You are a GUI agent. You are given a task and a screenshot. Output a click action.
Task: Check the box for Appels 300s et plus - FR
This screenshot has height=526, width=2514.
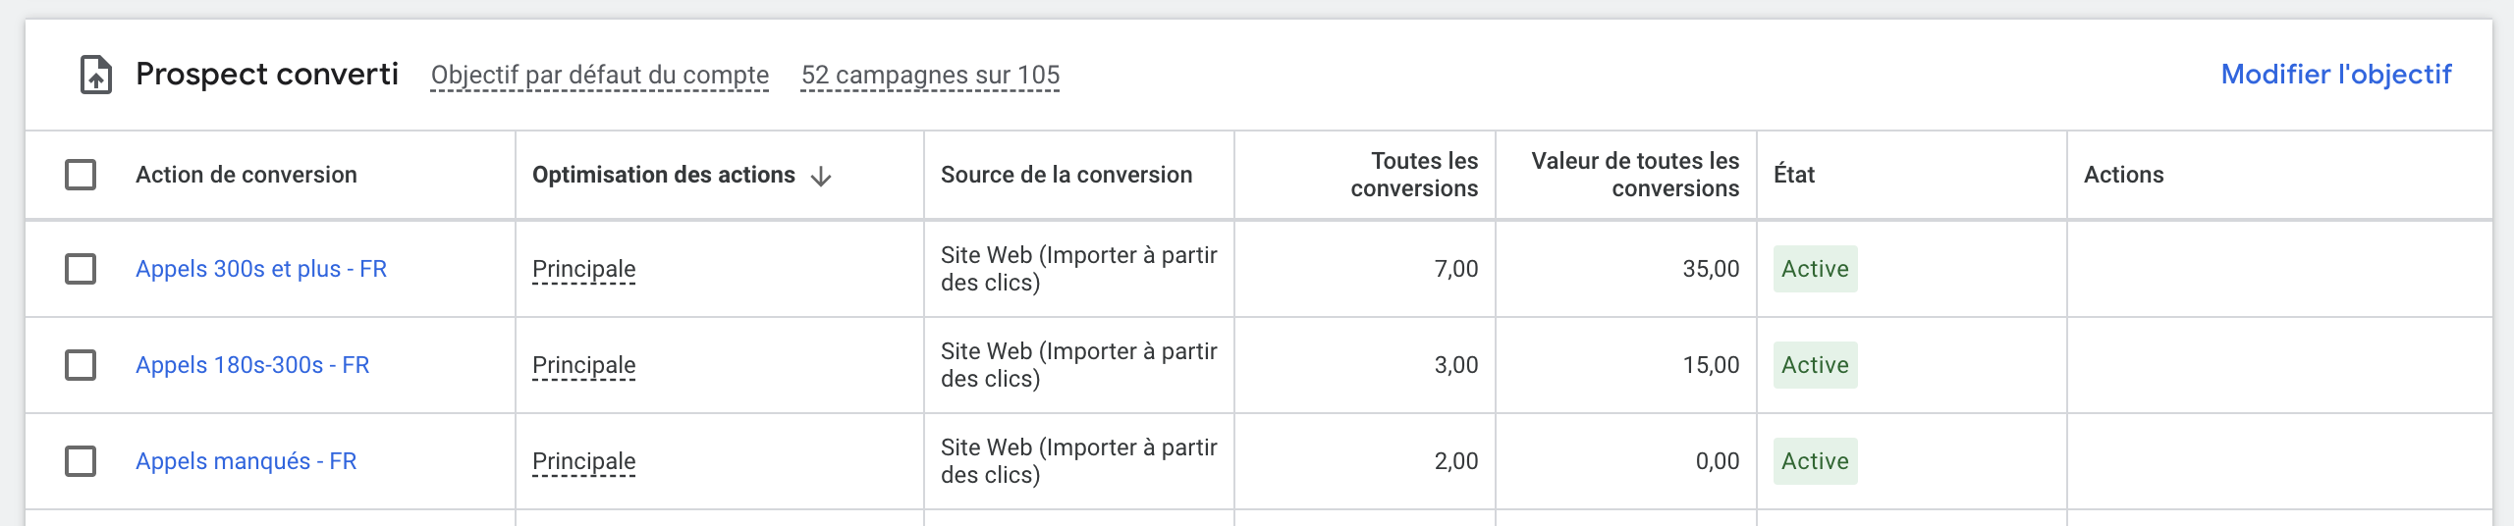(x=81, y=269)
